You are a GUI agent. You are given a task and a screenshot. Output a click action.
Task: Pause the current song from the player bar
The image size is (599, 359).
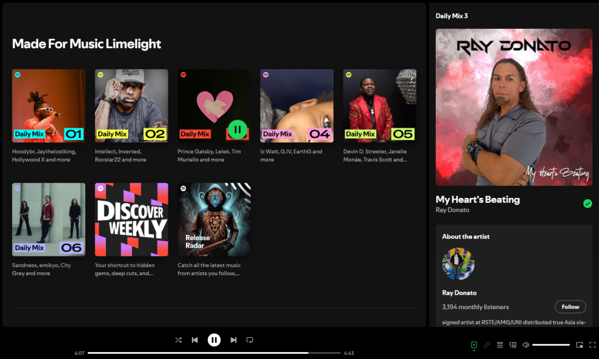(214, 340)
